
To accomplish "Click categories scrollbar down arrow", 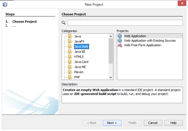I will [111, 77].
